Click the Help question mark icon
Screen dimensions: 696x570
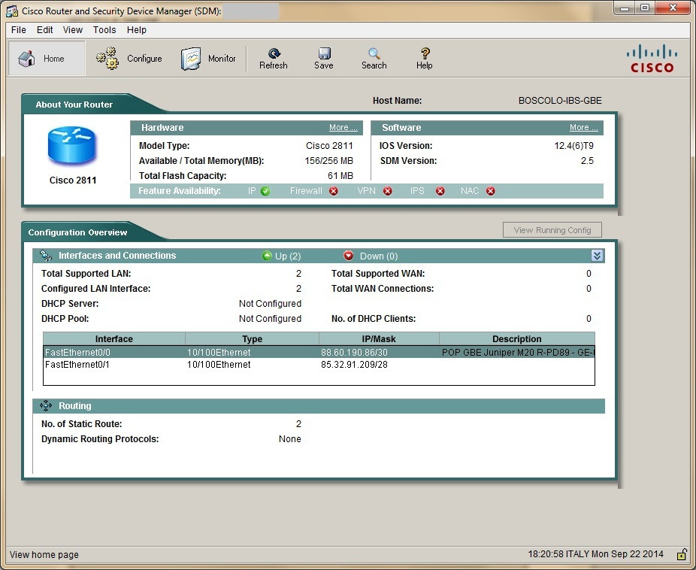click(425, 53)
